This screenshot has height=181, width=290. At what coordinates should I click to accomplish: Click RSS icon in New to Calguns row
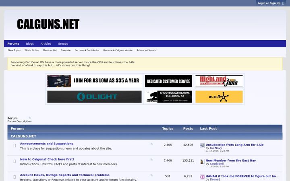coord(152,159)
